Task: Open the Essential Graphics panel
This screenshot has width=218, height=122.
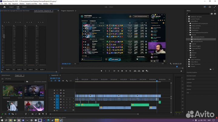Action: 192,73
